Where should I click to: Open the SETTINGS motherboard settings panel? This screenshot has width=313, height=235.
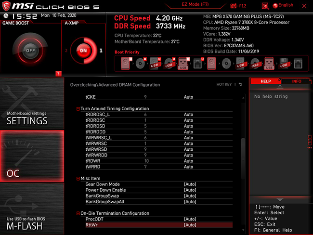coord(32,104)
